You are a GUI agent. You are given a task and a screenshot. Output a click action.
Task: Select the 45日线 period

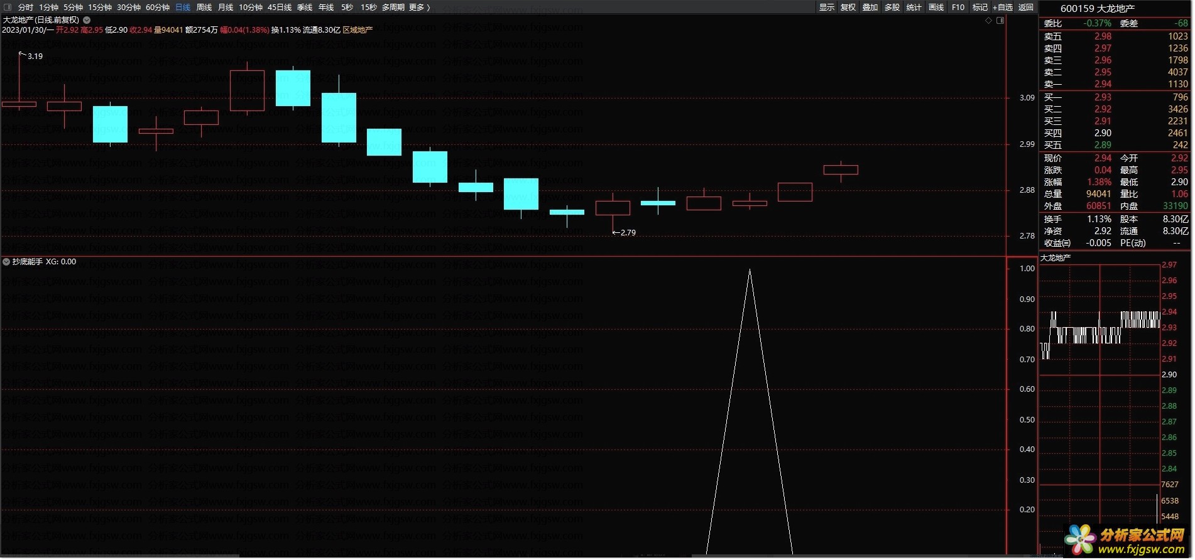(280, 8)
